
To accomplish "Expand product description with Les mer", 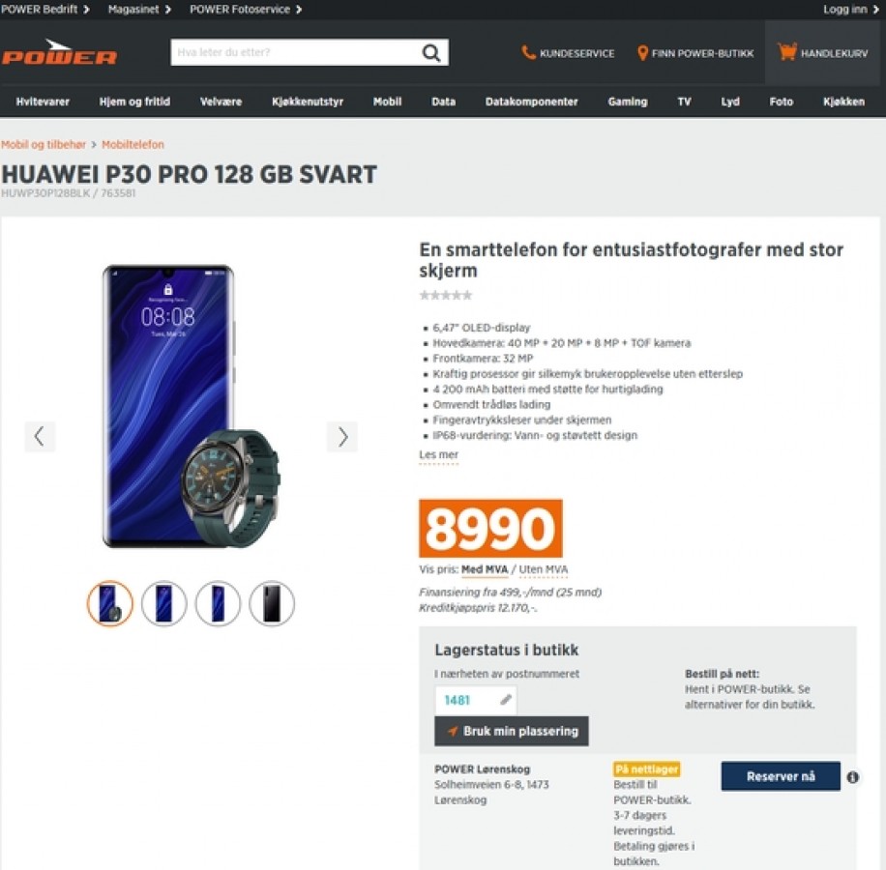I will point(438,455).
